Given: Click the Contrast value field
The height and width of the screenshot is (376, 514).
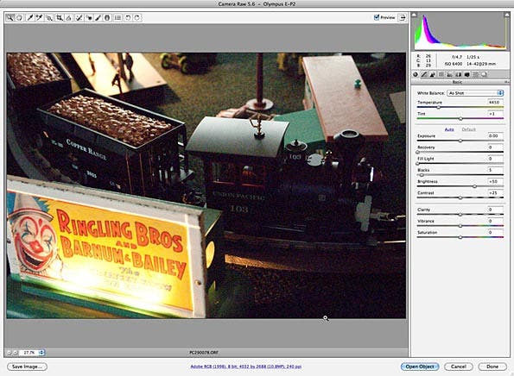Looking at the screenshot, I should (x=495, y=193).
